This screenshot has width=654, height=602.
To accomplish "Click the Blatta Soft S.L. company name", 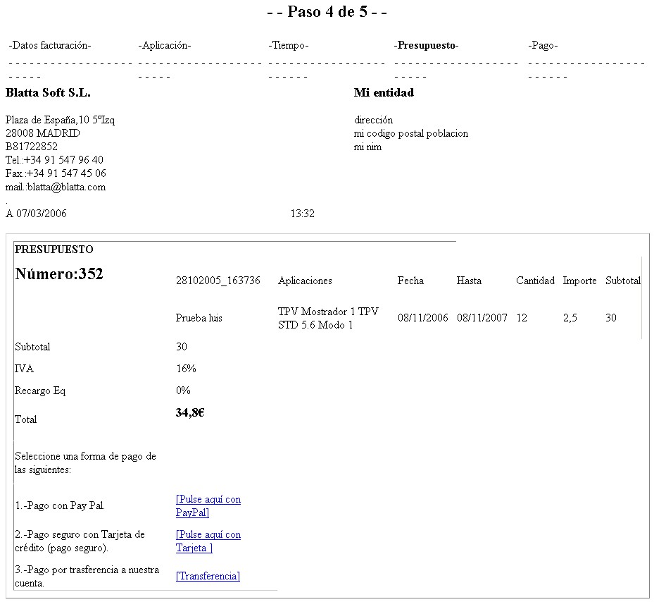I will [x=48, y=92].
